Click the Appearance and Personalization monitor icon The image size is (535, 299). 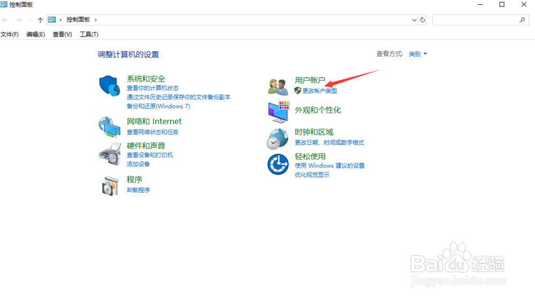pos(278,112)
